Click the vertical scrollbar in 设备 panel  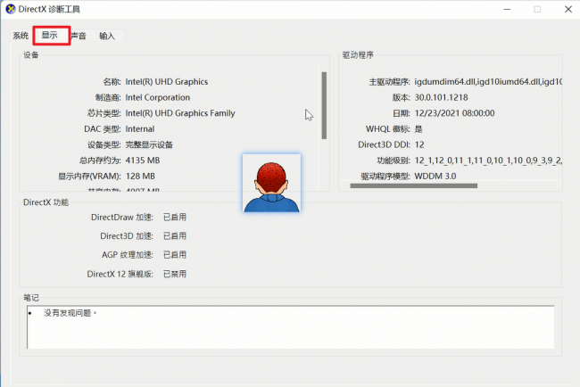[324, 105]
